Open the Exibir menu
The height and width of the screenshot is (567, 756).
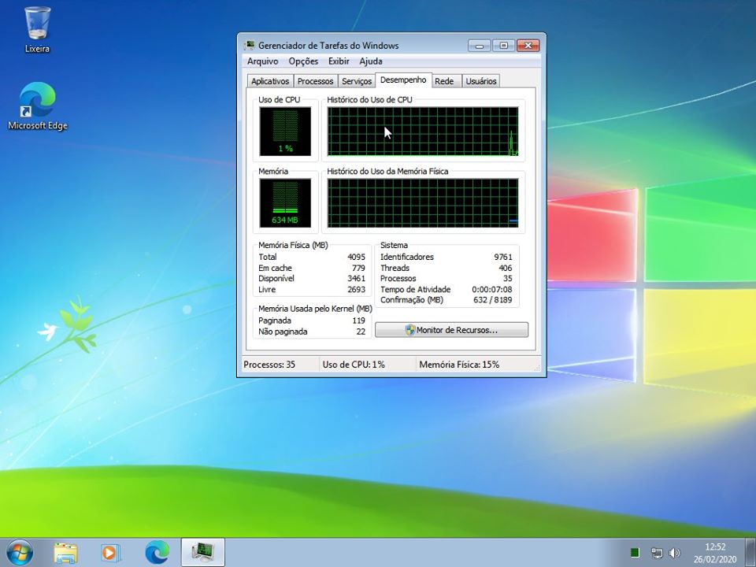[339, 61]
